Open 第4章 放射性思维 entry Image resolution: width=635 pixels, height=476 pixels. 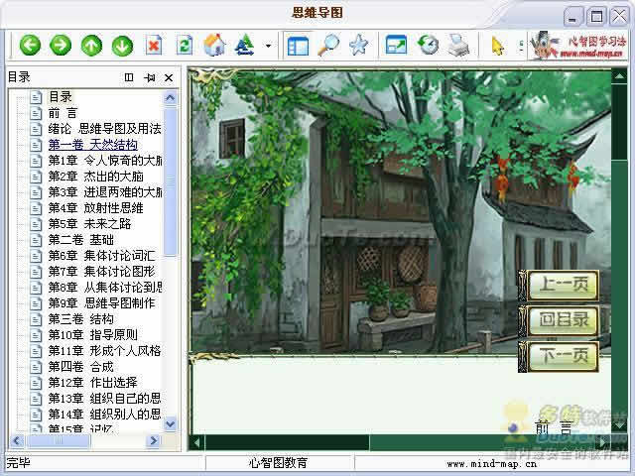[x=95, y=208]
